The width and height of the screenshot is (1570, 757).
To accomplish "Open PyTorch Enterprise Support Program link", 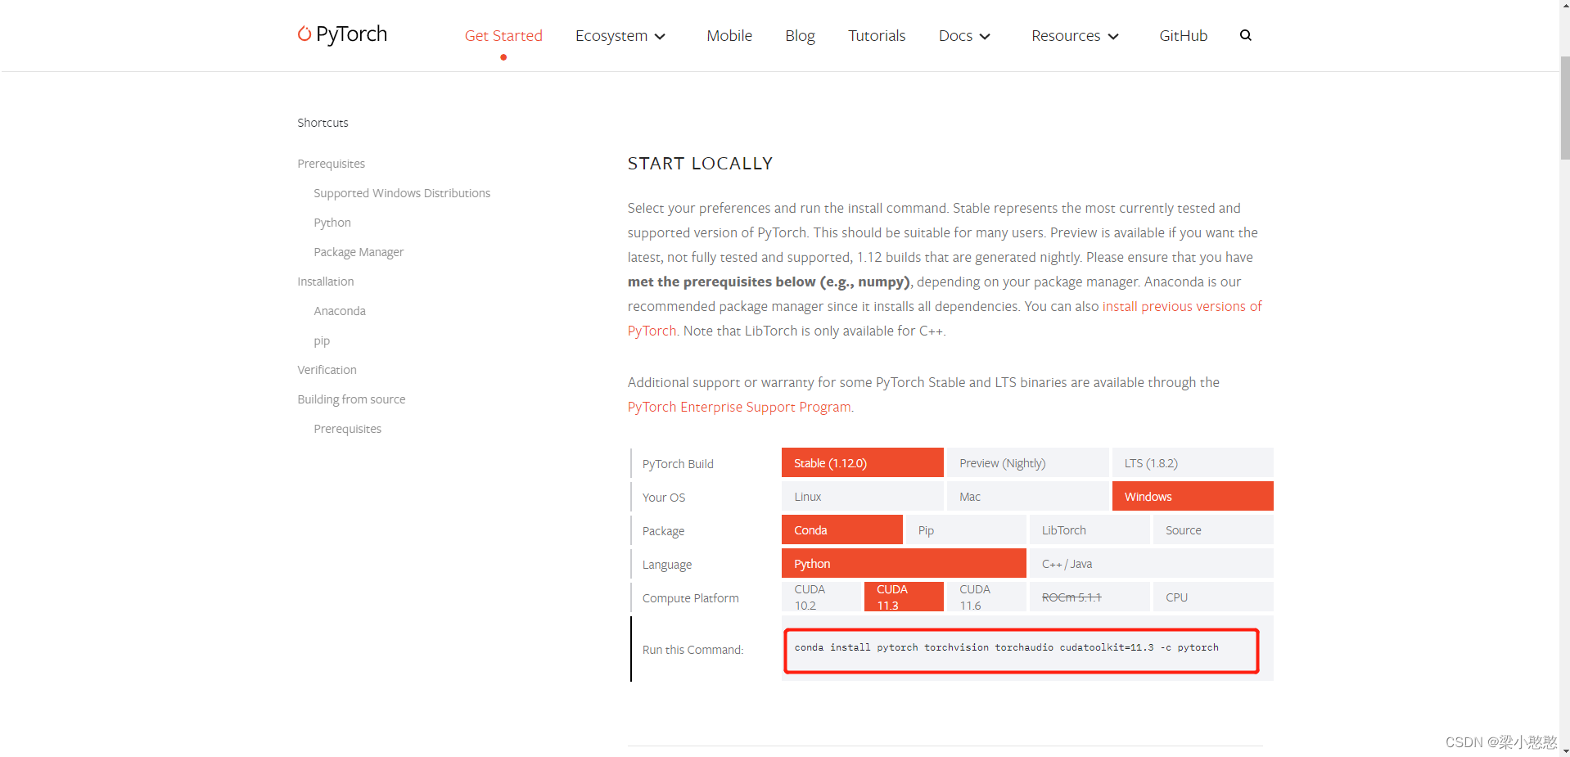I will click(x=739, y=407).
